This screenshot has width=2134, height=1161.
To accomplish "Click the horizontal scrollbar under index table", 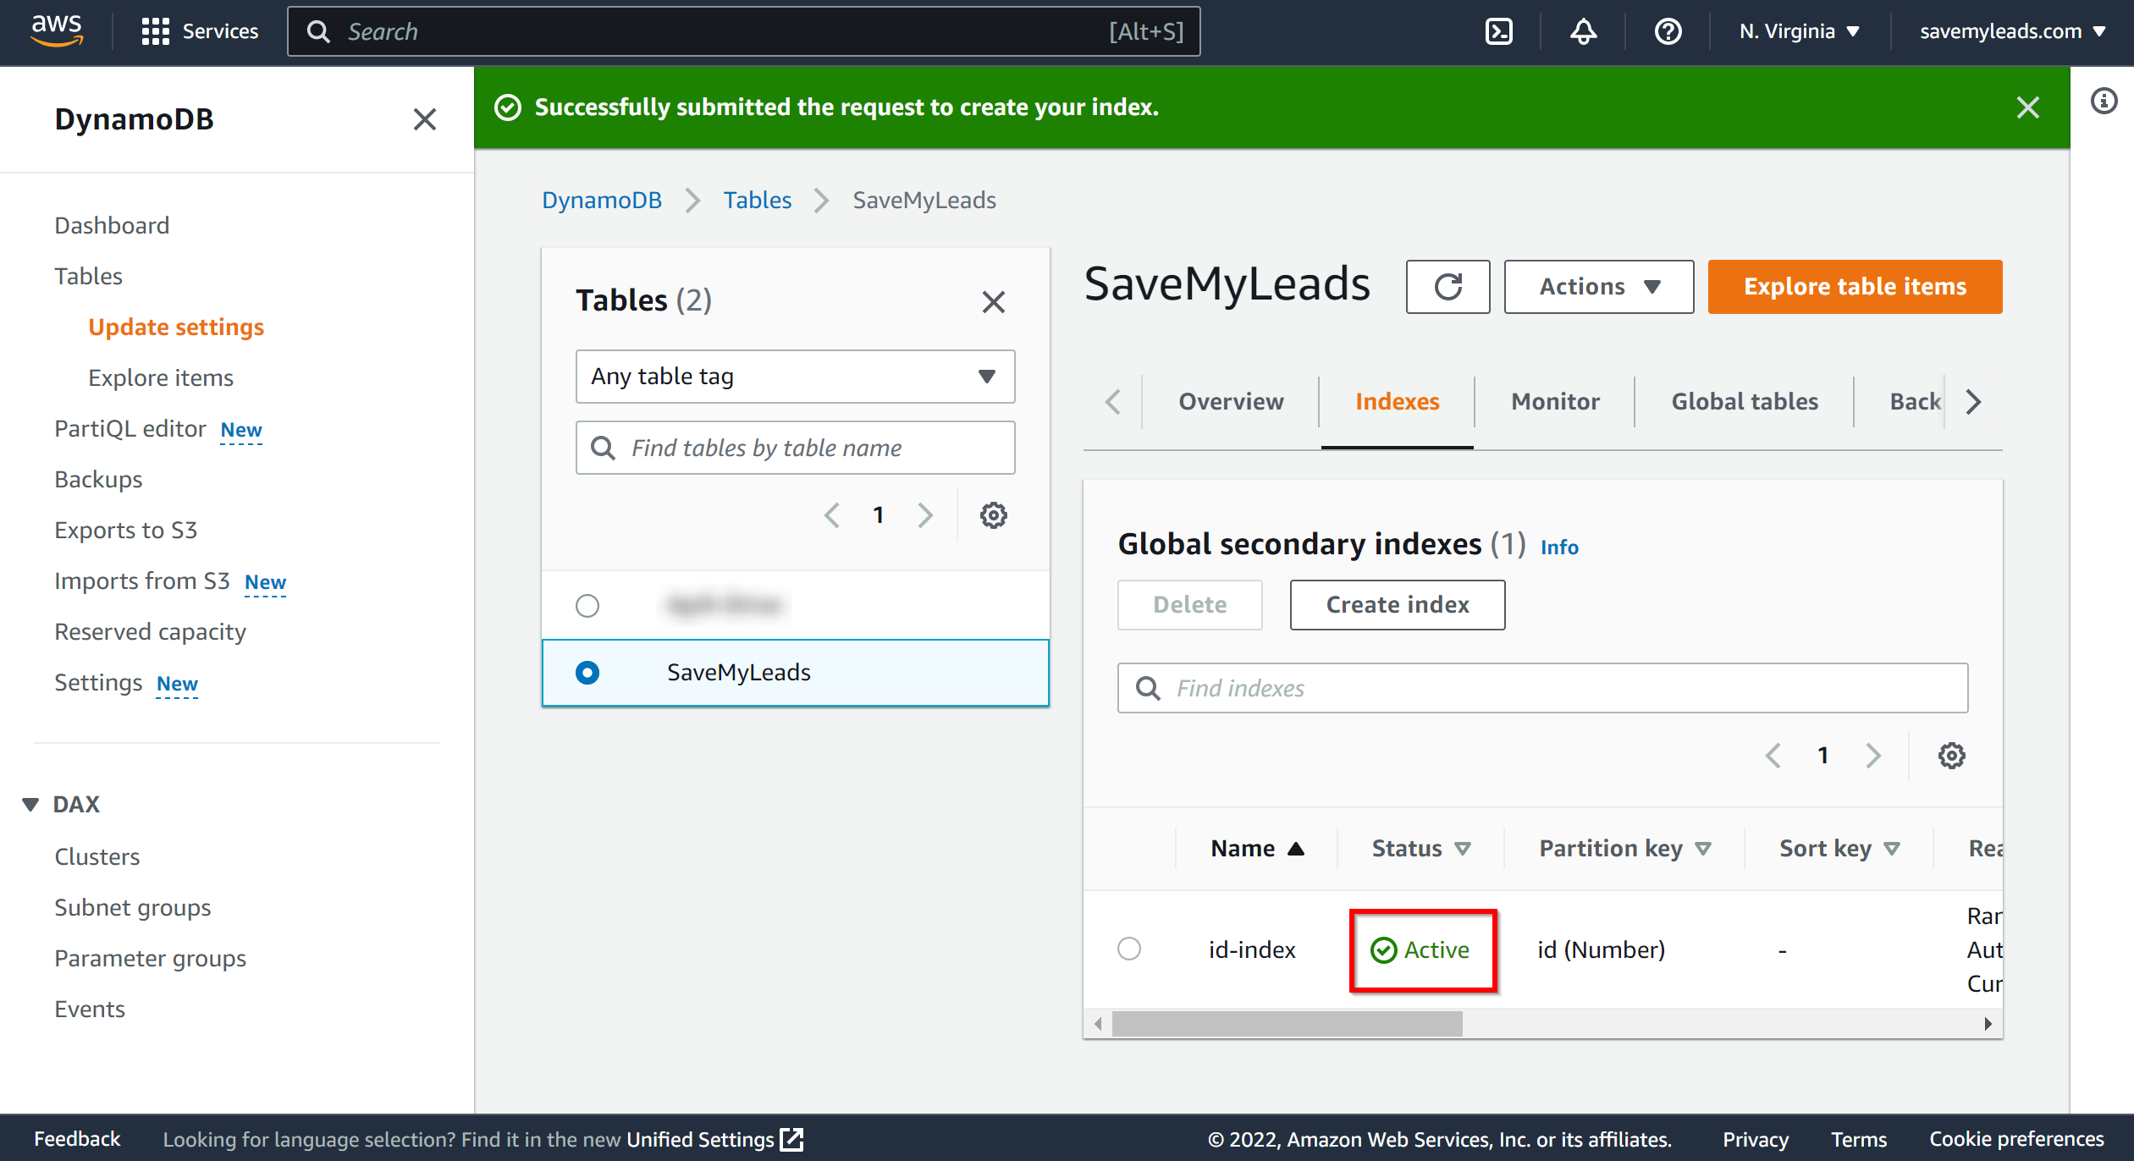I will click(x=1287, y=1024).
